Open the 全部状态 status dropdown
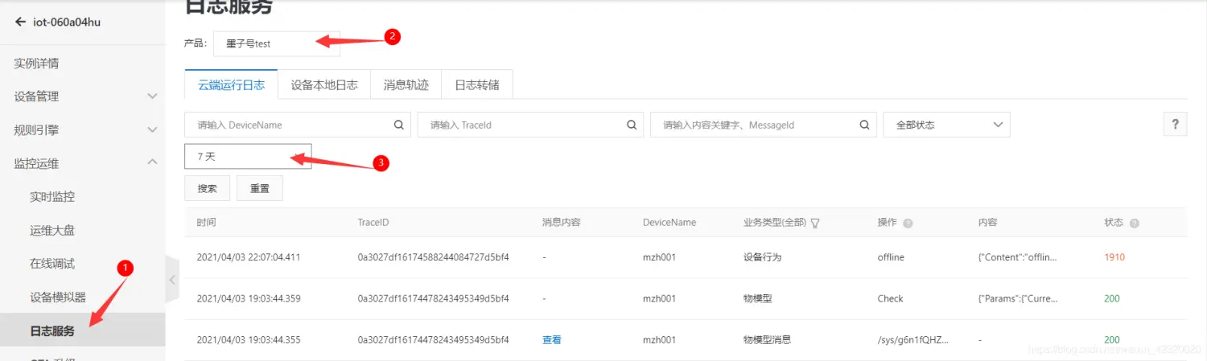 coord(946,125)
